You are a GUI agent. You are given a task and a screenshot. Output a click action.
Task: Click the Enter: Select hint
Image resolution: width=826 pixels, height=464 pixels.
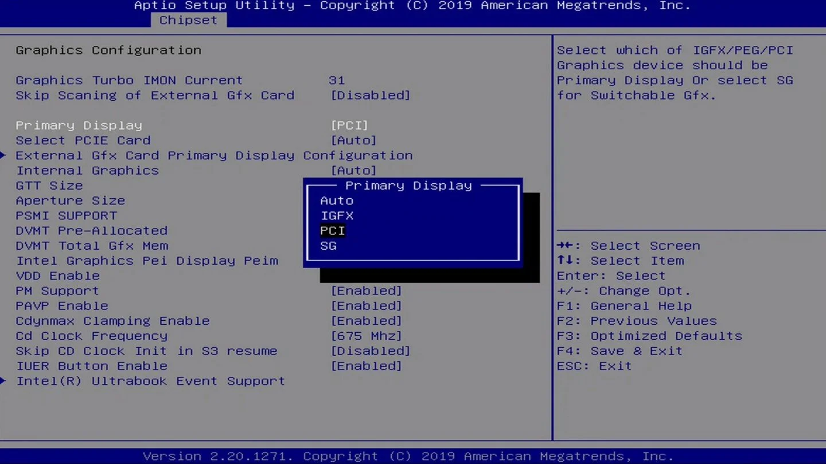tap(611, 276)
